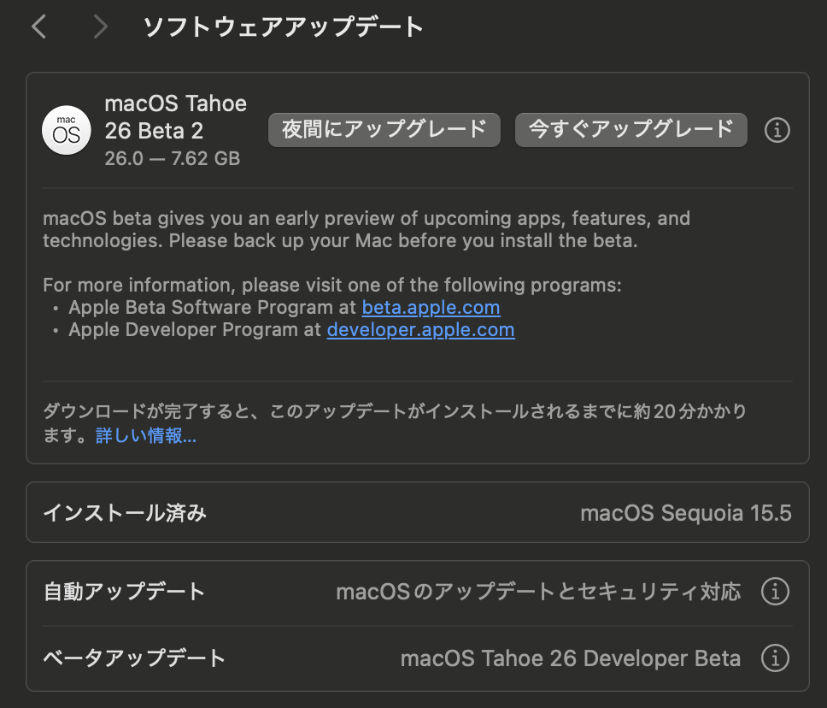This screenshot has width=827, height=708.
Task: Open info icon in the ベータアップデート row
Action: [x=776, y=658]
